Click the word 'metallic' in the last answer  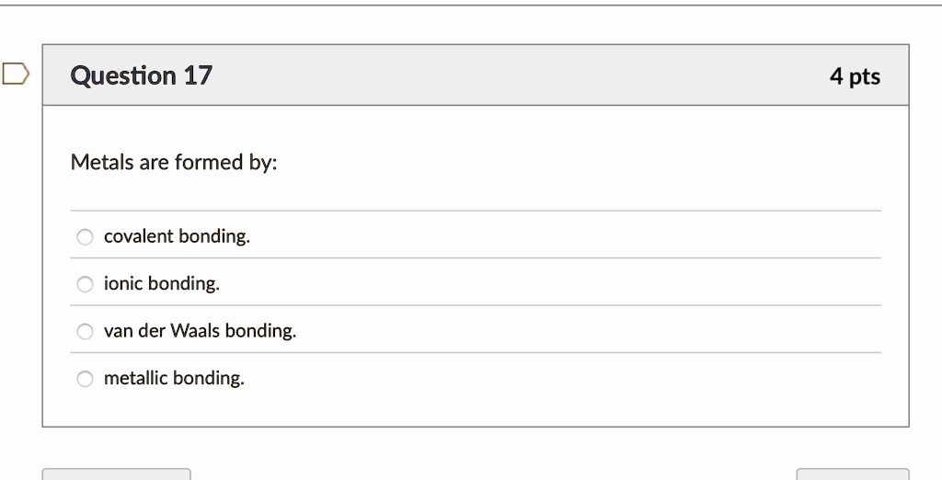(x=136, y=377)
